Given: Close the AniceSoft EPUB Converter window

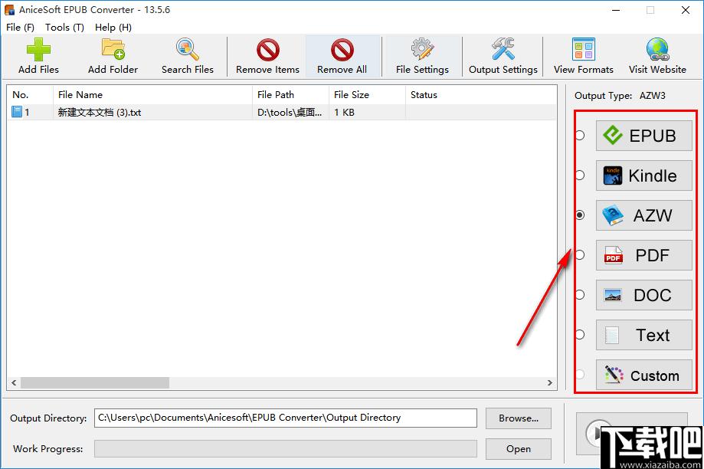Looking at the screenshot, I should point(685,10).
